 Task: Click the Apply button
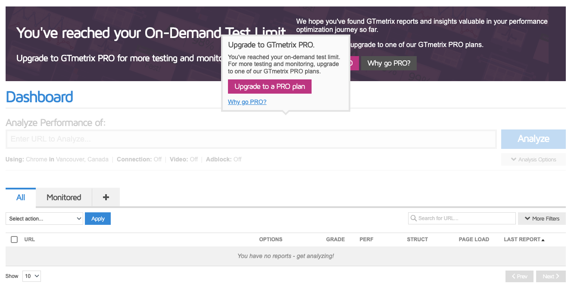(98, 219)
